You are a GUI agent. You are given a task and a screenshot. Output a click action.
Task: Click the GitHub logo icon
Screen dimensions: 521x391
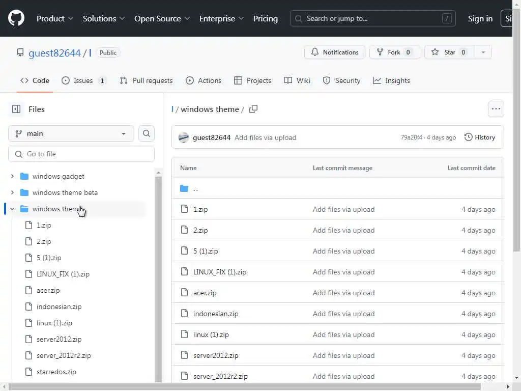16,18
